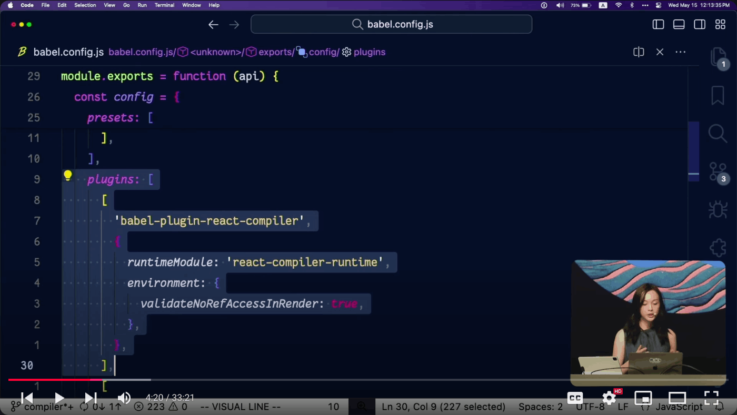Screen dimensions: 737x415
Task: Open the editor More Actions ellipsis
Action: [x=680, y=52]
